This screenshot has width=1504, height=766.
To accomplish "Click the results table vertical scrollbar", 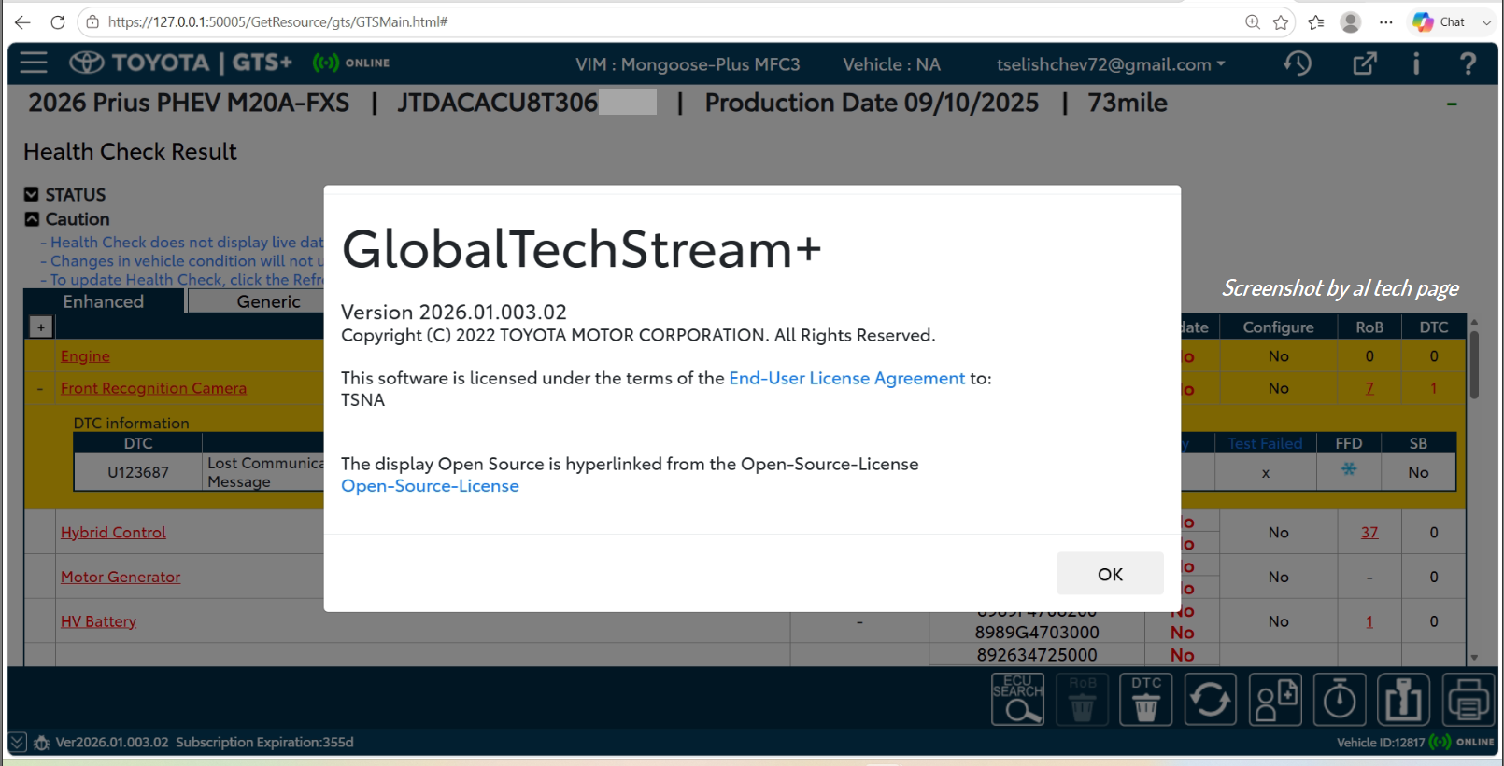I will (1474, 365).
